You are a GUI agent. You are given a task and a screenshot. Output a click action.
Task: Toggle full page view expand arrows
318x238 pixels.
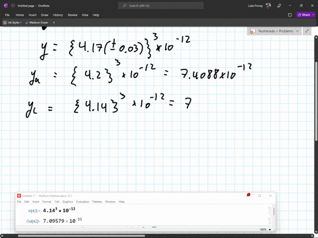[307, 31]
